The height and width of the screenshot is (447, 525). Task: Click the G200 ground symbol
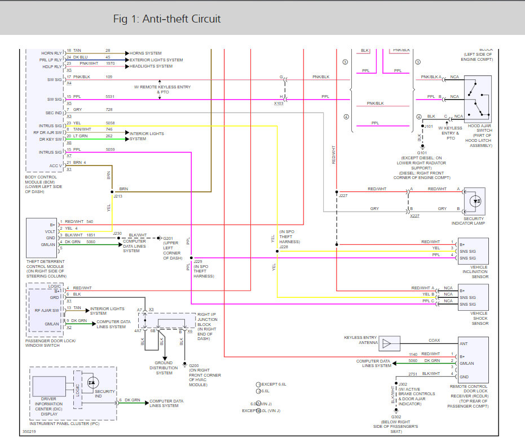click(x=184, y=365)
